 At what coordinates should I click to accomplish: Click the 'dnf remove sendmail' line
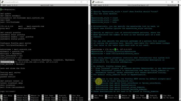click(x=10, y=16)
